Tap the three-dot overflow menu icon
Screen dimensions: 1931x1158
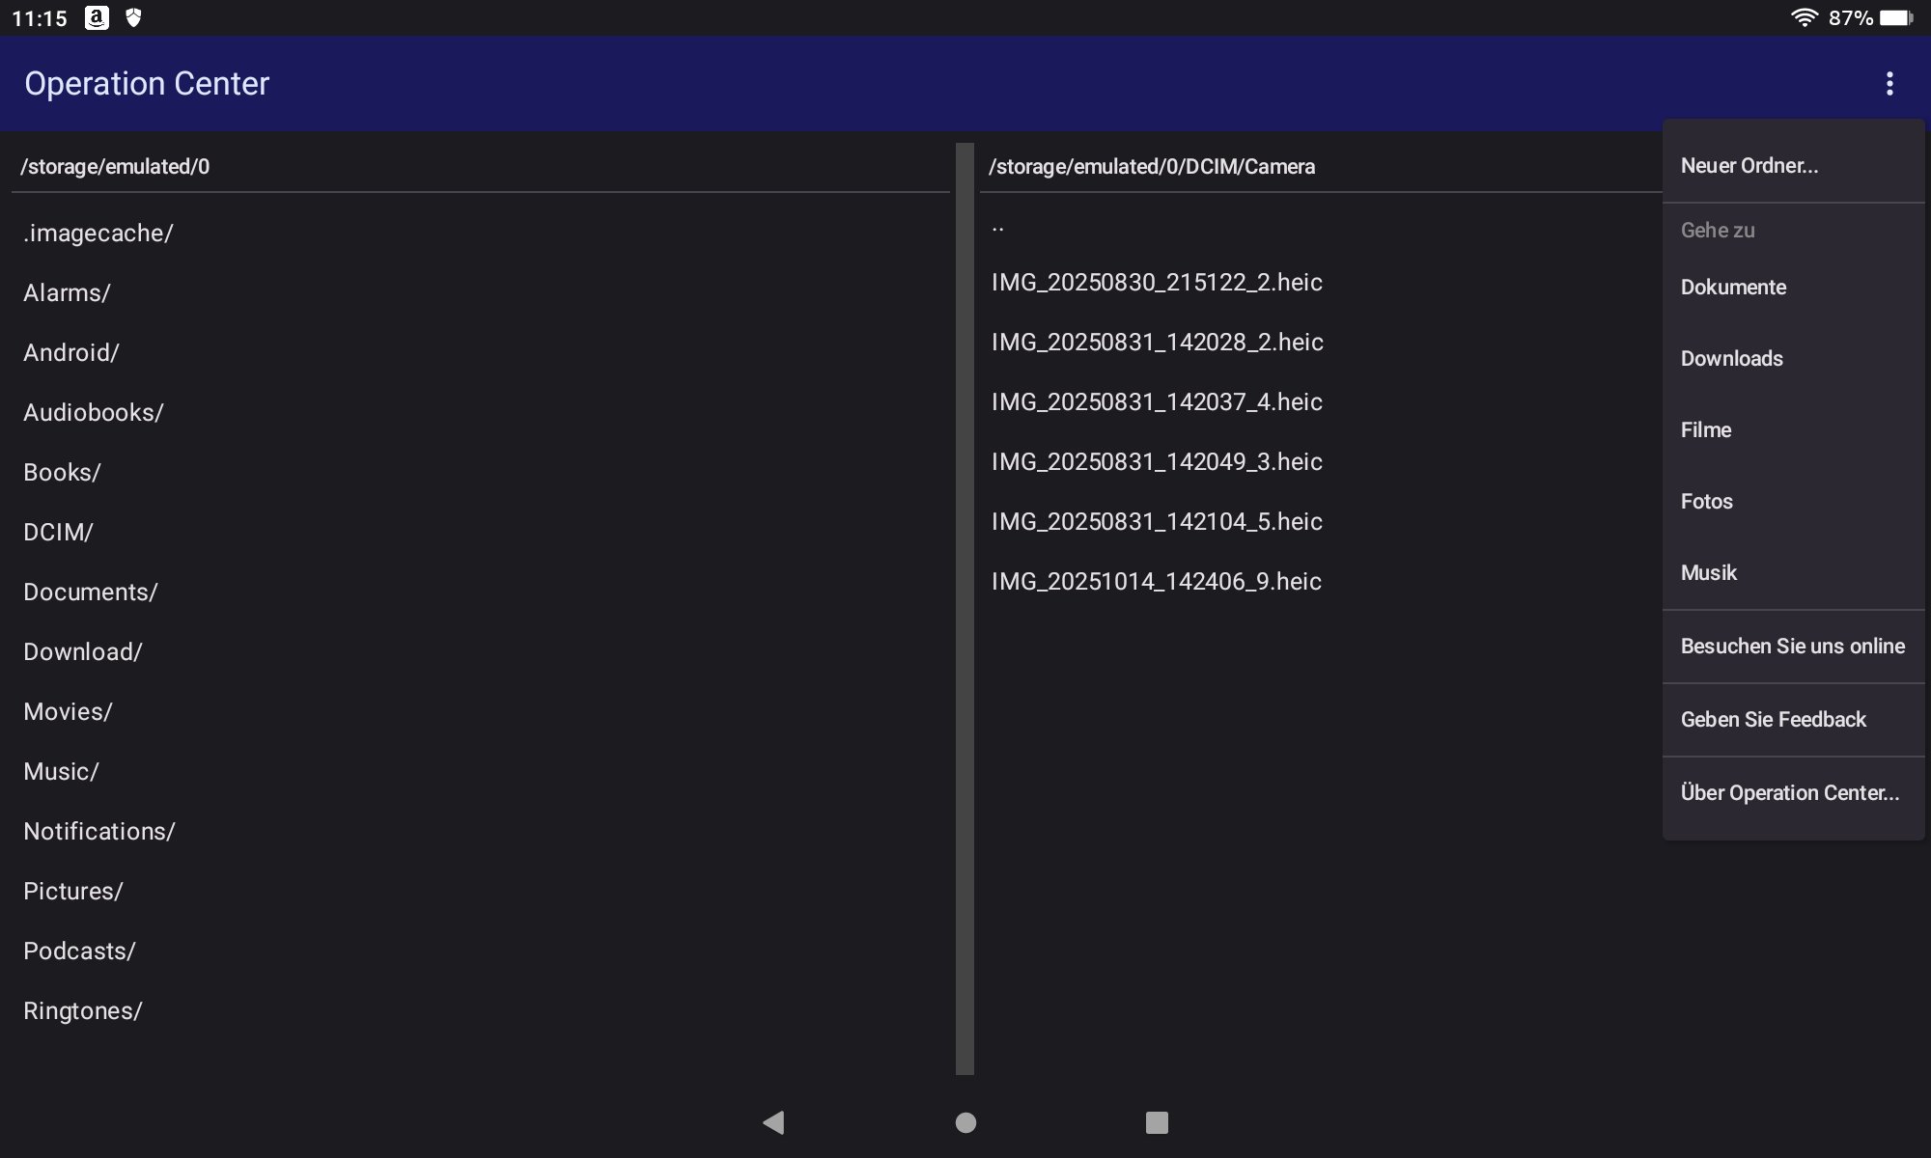(x=1889, y=84)
